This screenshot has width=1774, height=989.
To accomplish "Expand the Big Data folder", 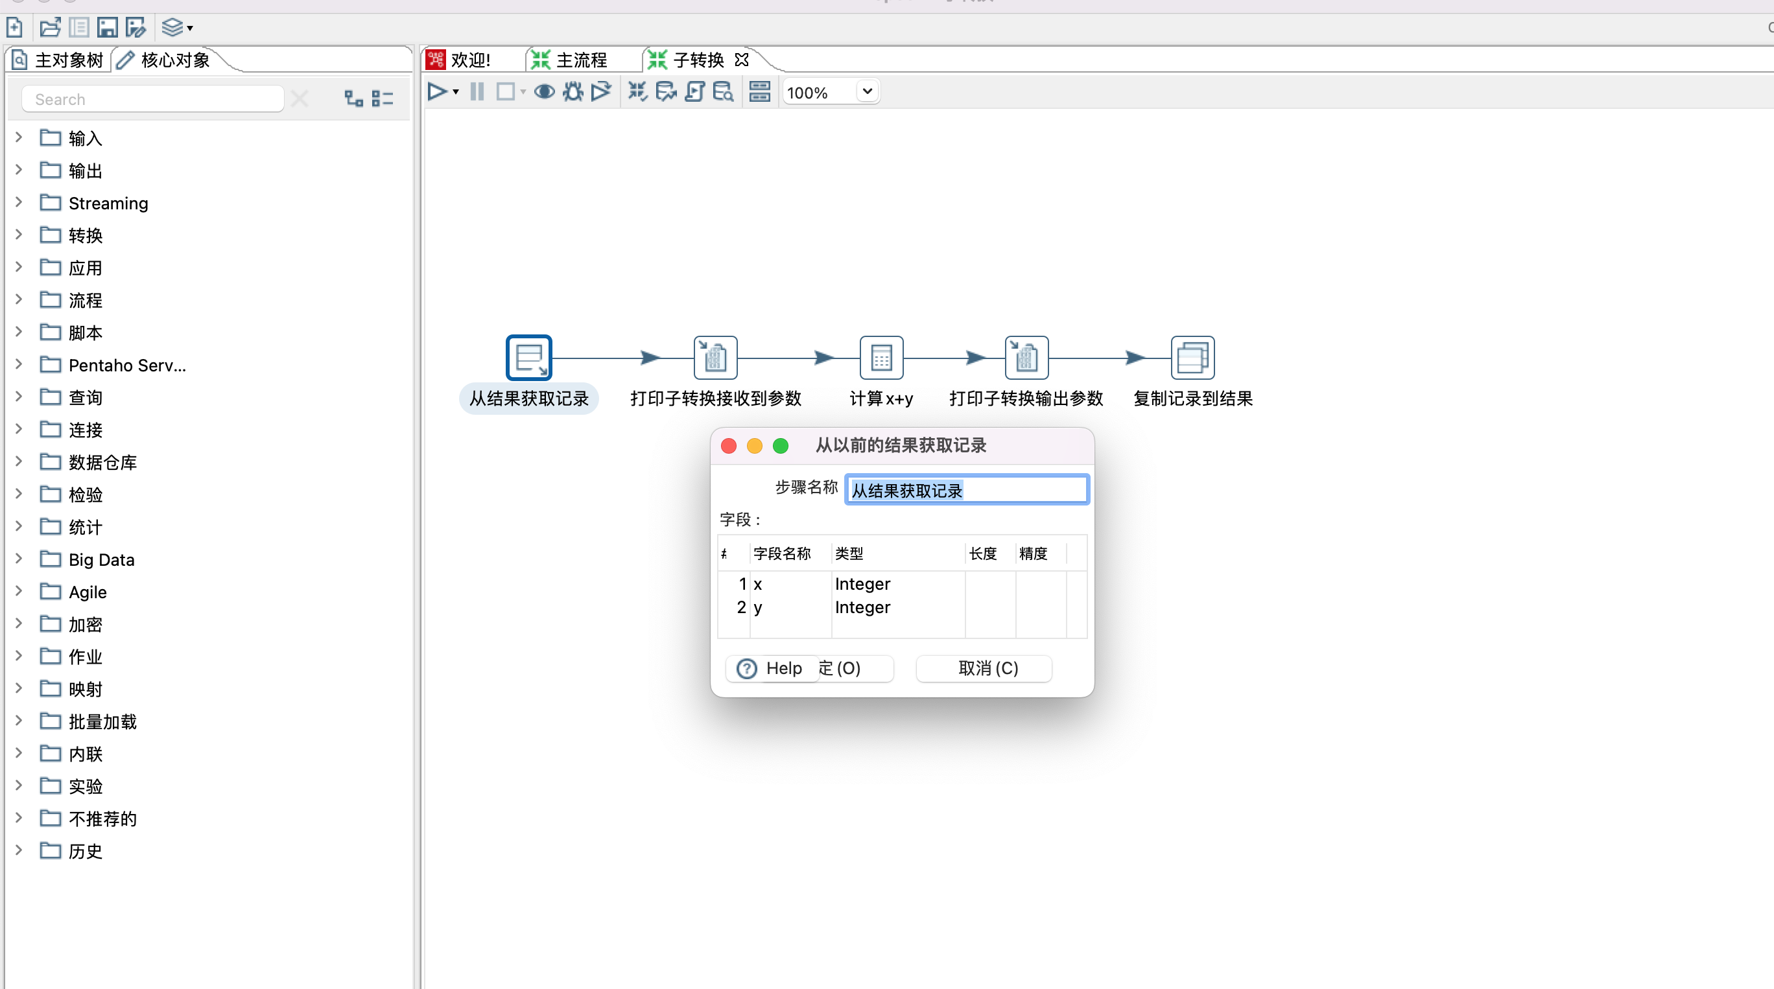I will [x=19, y=559].
